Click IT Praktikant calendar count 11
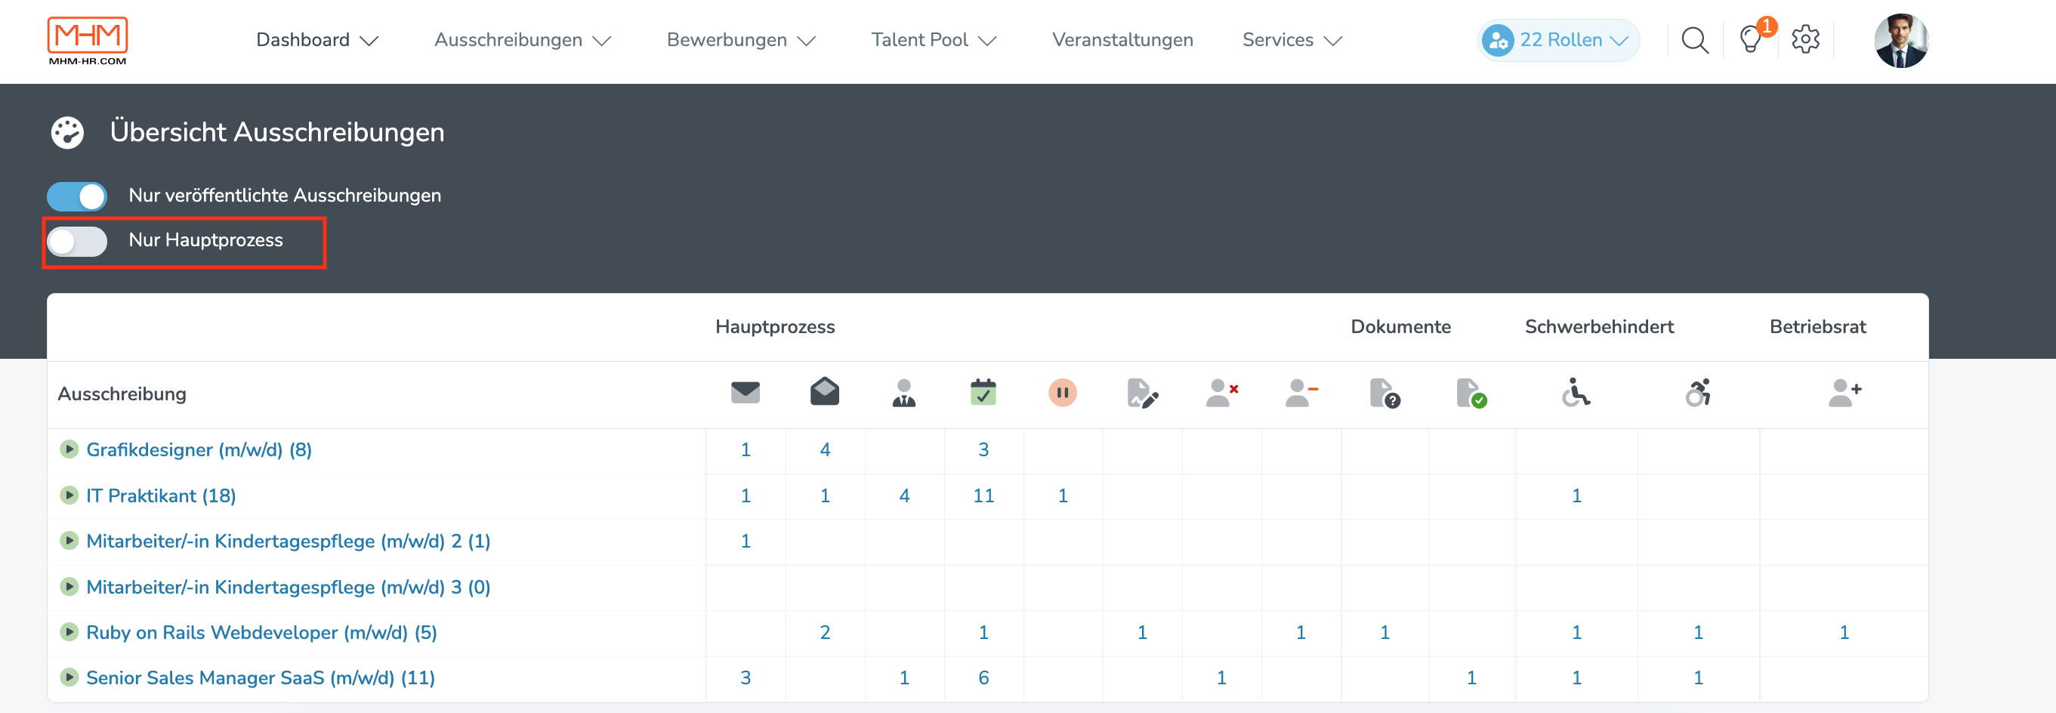 [x=983, y=497]
